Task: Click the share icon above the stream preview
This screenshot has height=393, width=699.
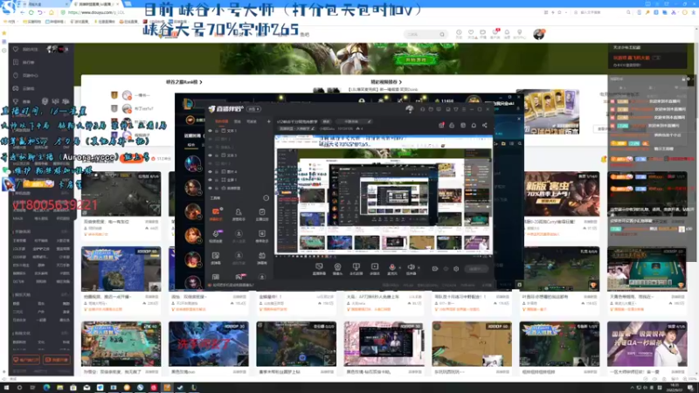Action: pyautogui.click(x=485, y=125)
